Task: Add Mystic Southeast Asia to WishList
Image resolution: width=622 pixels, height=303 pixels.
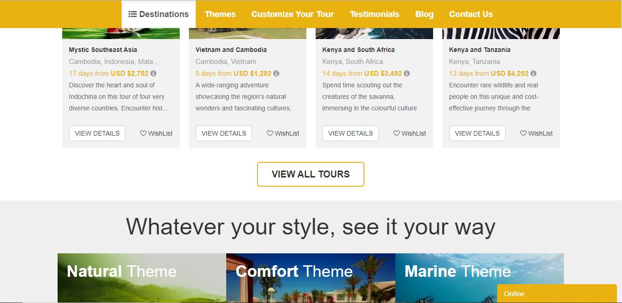Action: click(x=156, y=133)
